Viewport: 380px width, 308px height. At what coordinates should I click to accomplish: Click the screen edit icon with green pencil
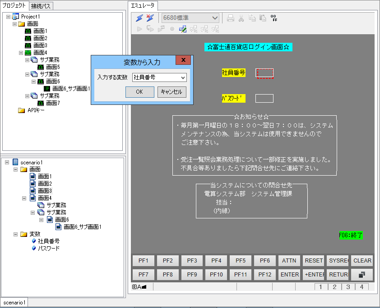point(183,29)
